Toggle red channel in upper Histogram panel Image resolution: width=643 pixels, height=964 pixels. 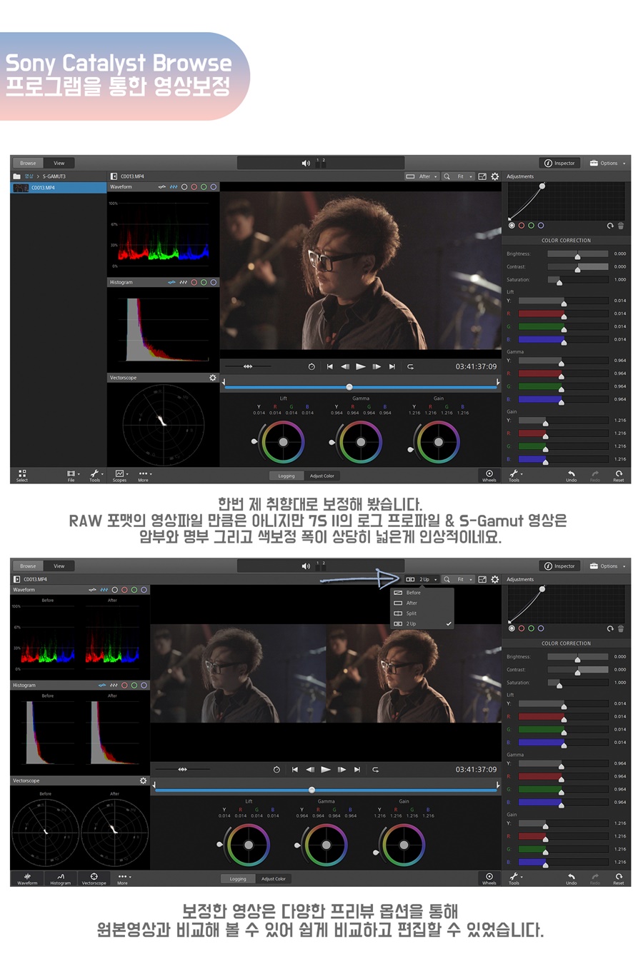pyautogui.click(x=194, y=282)
